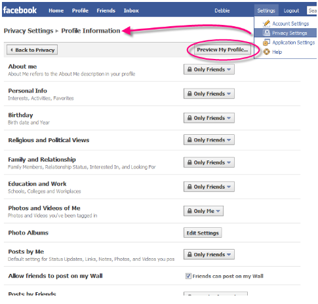Click the 'Profile Information' breadcrumb heading
318x304 pixels.
point(90,31)
